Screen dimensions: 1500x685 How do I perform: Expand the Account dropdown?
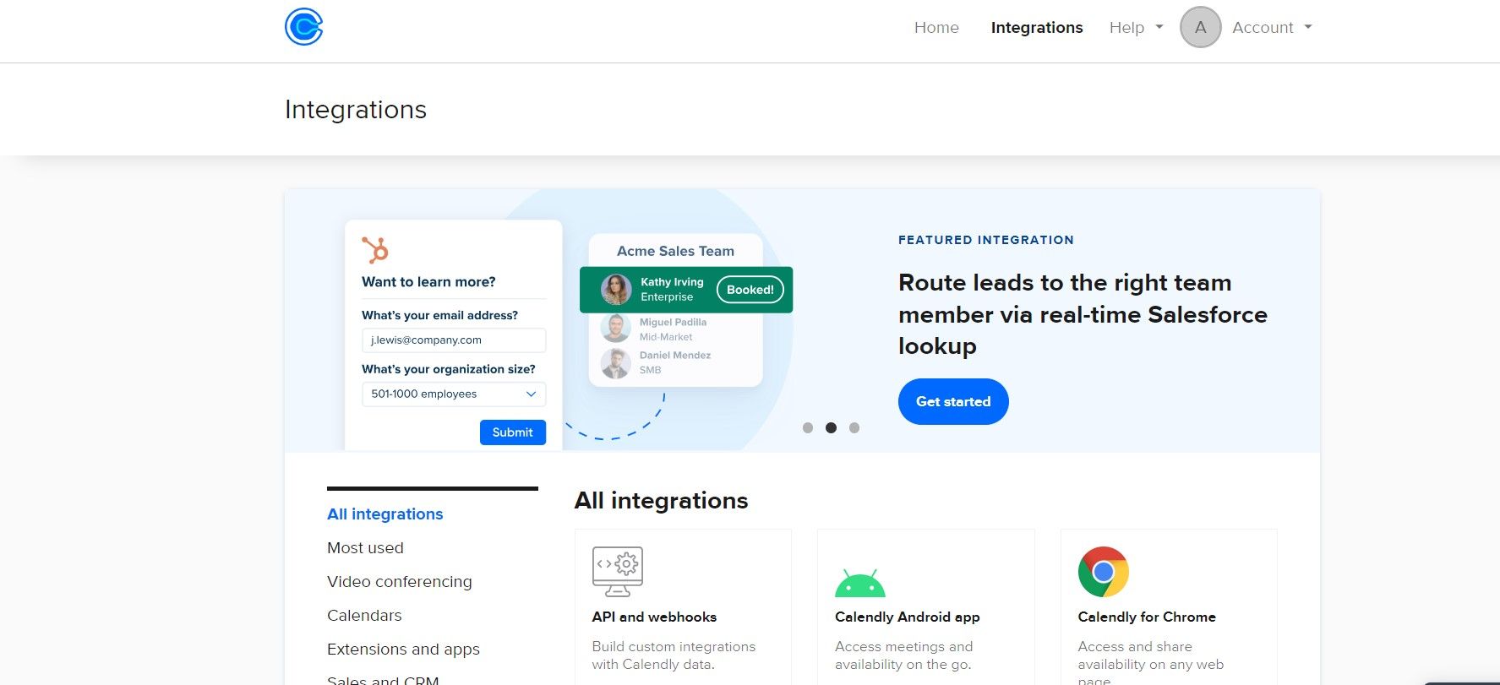click(1271, 28)
